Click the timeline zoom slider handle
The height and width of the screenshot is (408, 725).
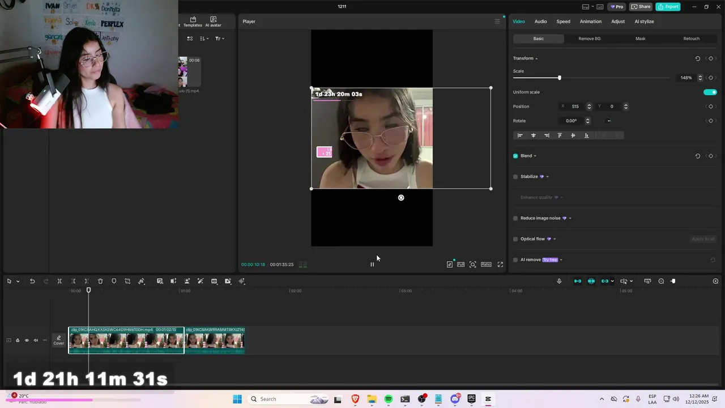point(673,281)
